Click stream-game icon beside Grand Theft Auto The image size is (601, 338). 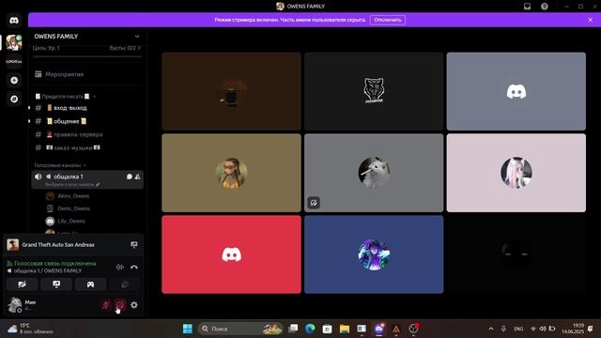(x=133, y=244)
